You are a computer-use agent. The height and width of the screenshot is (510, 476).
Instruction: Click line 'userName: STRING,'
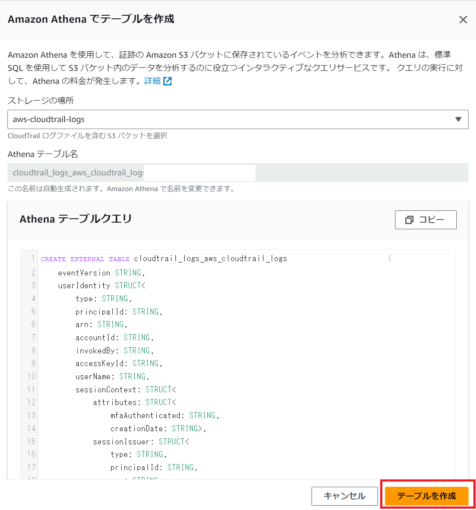coord(112,377)
